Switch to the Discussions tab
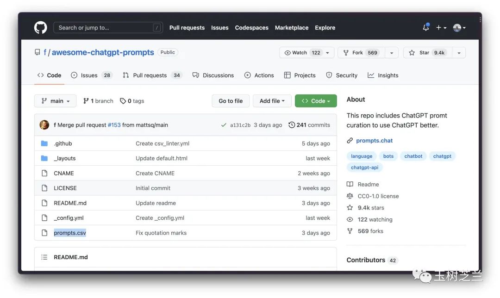This screenshot has height=298, width=500. tap(213, 75)
